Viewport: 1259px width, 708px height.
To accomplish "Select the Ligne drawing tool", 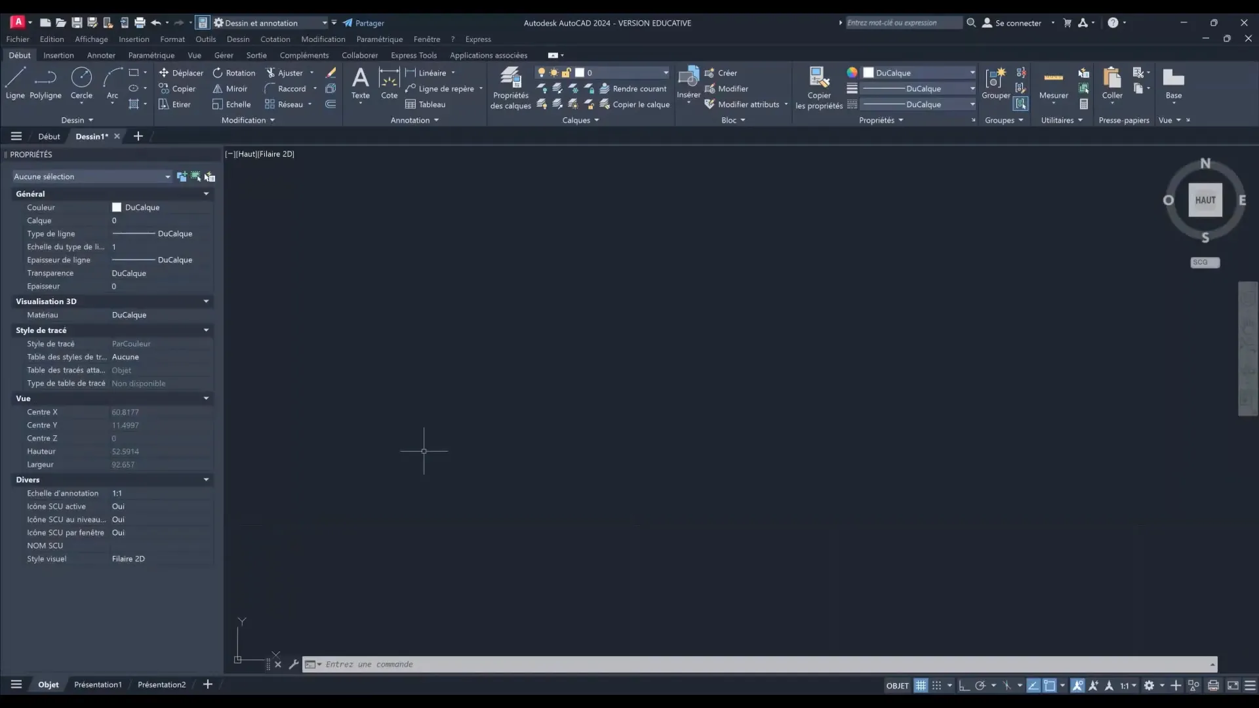I will [x=15, y=83].
